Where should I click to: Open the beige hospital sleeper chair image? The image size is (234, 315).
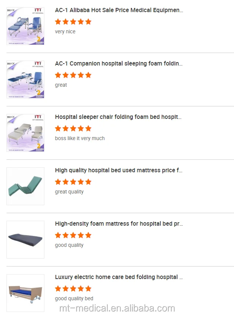pos(25,133)
